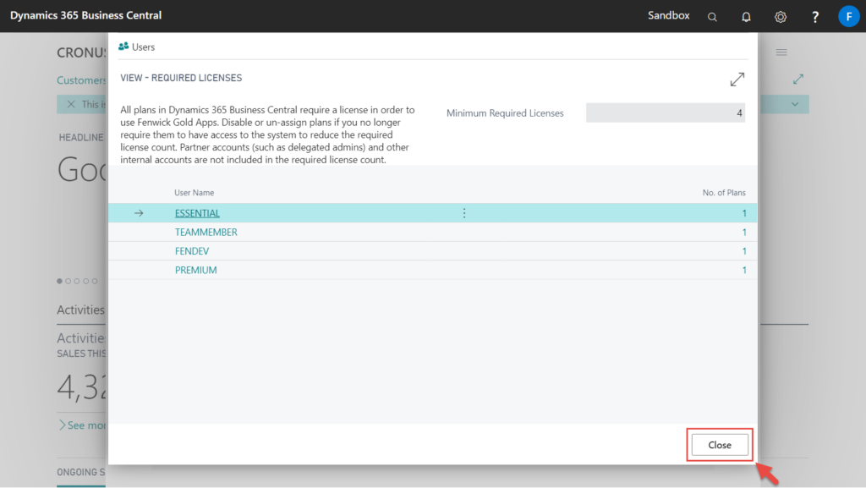Open the help question mark
Viewport: 866px width, 488px height.
click(814, 16)
